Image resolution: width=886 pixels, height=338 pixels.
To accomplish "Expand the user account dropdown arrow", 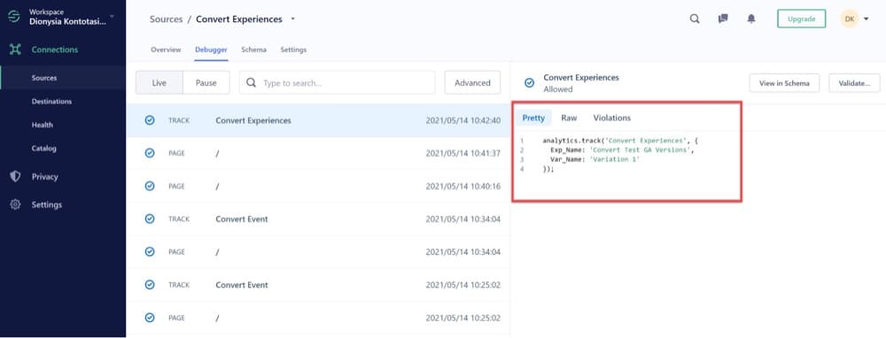I will 867,19.
